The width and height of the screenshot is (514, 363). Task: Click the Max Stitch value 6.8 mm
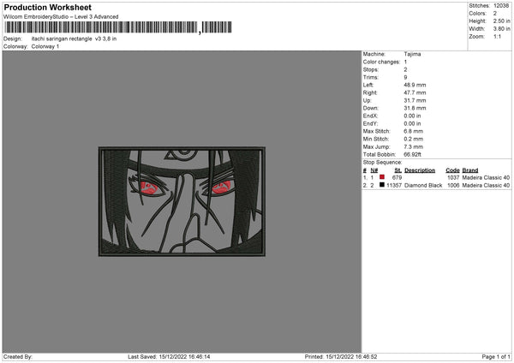414,131
